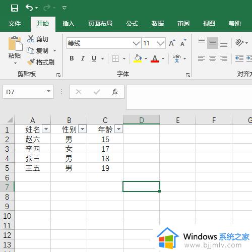Expand underline style dropdown arrow

102,58
